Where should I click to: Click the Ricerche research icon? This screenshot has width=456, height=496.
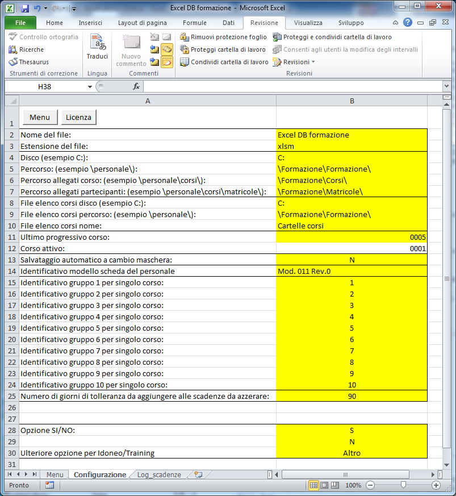coord(26,49)
